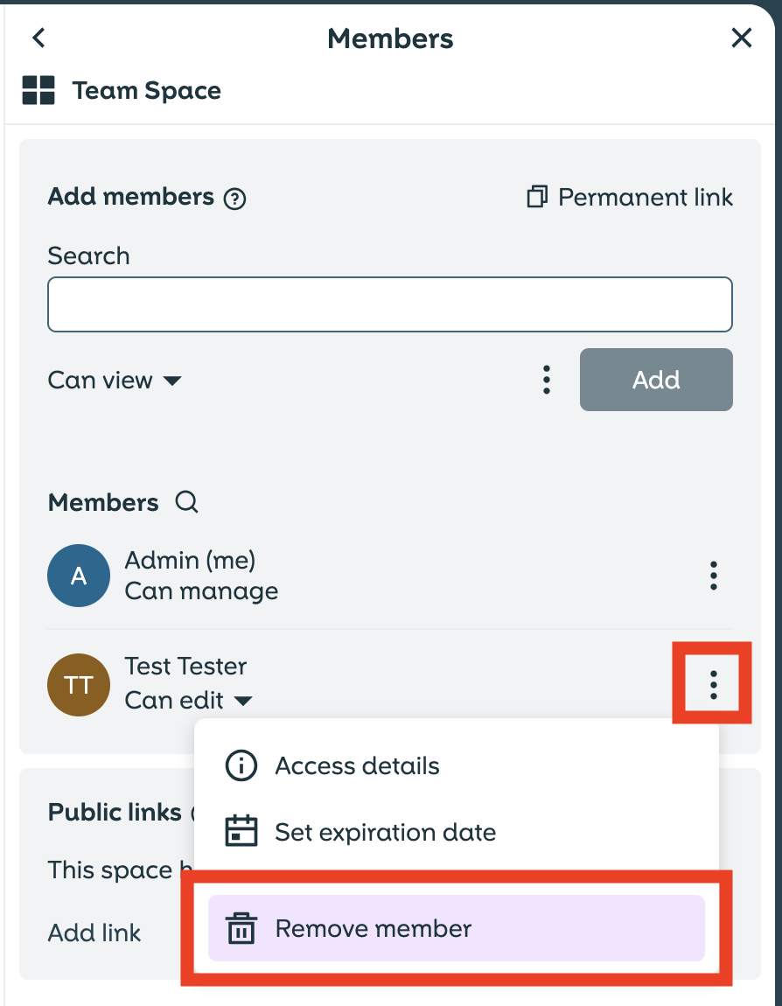Image resolution: width=782 pixels, height=1006 pixels.
Task: Open more options next to Add button
Action: coord(547,380)
